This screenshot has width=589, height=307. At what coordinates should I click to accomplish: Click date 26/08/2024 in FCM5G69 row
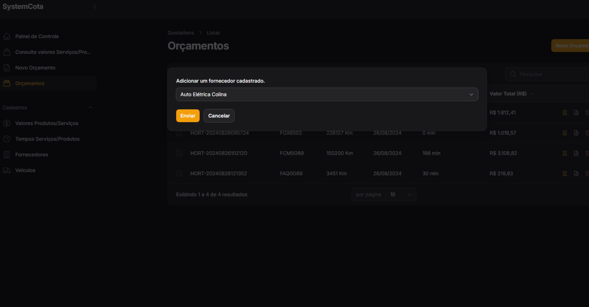pyautogui.click(x=387, y=153)
